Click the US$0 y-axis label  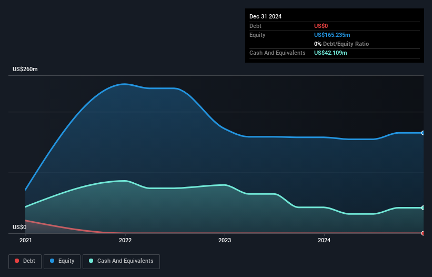(x=19, y=227)
